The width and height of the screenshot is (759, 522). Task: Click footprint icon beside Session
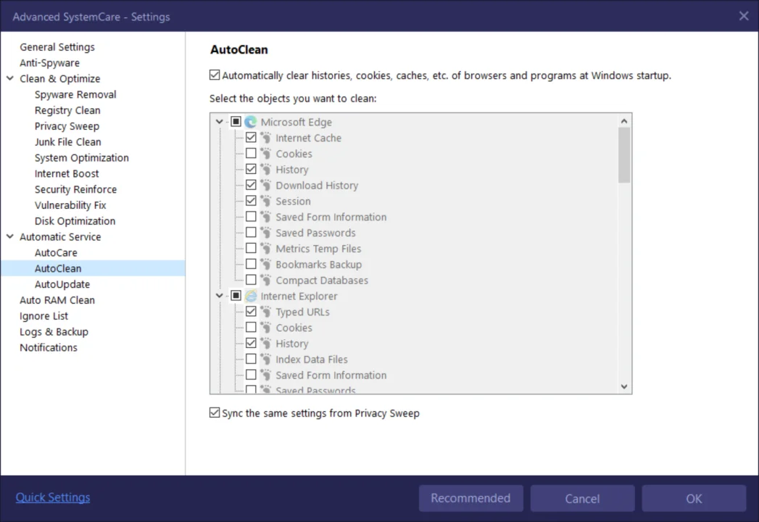pyautogui.click(x=266, y=201)
